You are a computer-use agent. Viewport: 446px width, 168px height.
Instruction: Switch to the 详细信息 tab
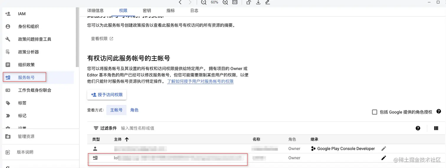point(96,11)
